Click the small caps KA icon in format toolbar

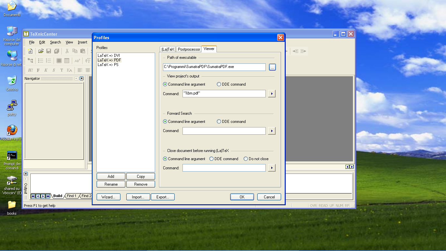coord(70,70)
